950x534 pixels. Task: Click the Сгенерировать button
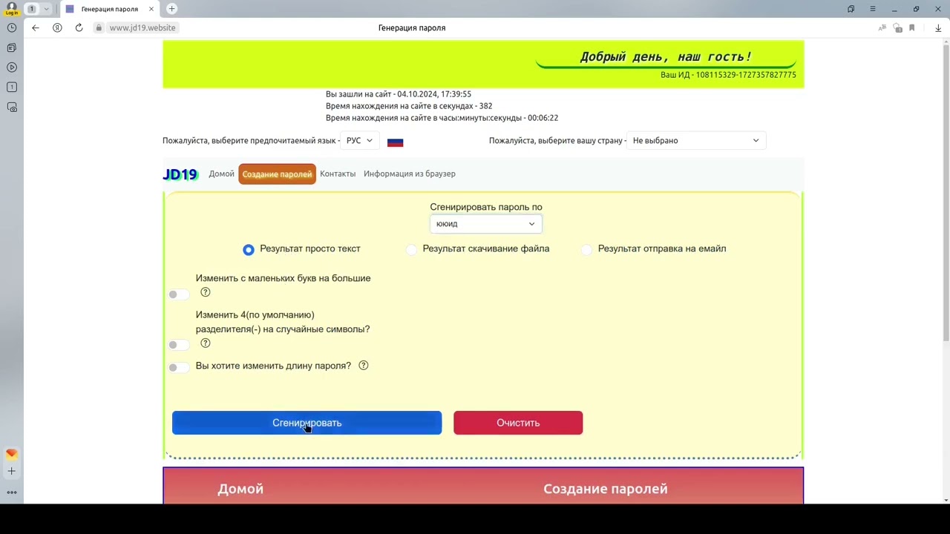pyautogui.click(x=307, y=423)
